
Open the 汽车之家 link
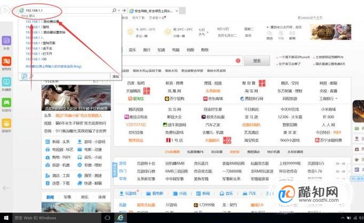point(212,125)
